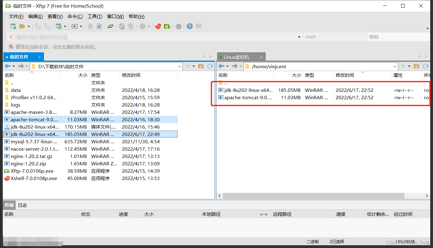Select nacos-server-2.0.1 file row

point(90,149)
